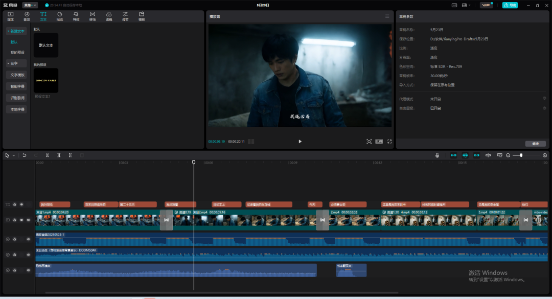This screenshot has width=552, height=299.
Task: Select the transition between 末日1.mp4 and 末日2.mp4
Action: 166,220
